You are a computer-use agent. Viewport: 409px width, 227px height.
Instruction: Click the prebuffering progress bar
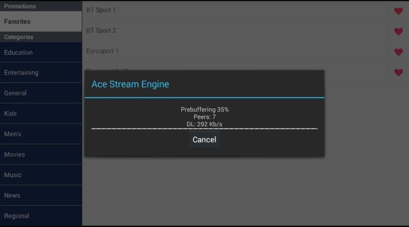(204, 128)
